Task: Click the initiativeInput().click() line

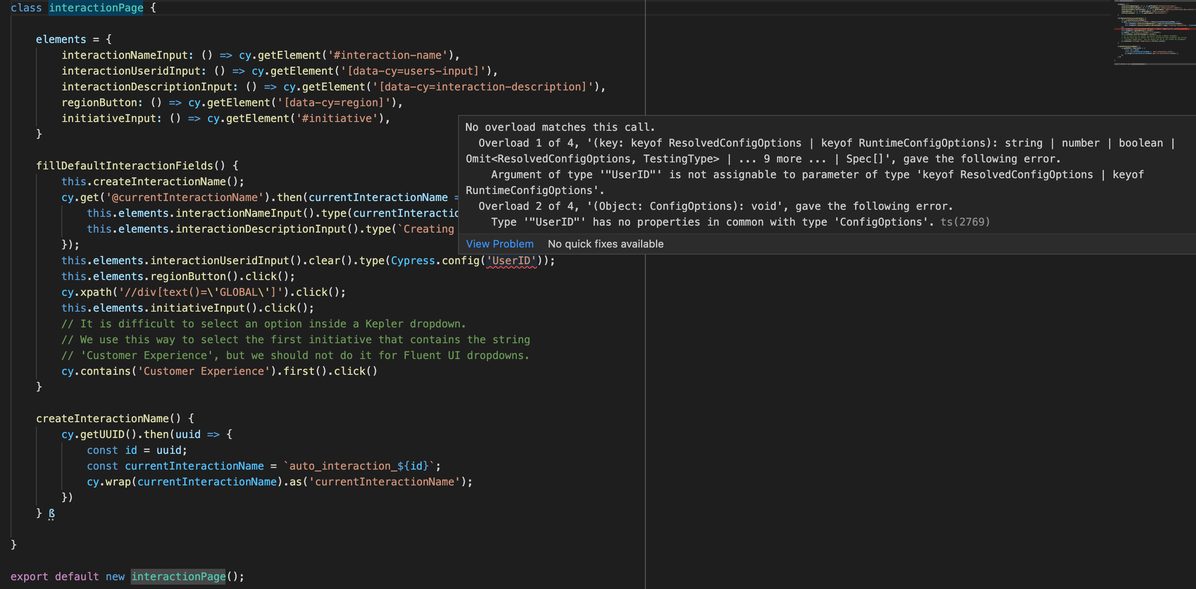Action: click(x=188, y=308)
